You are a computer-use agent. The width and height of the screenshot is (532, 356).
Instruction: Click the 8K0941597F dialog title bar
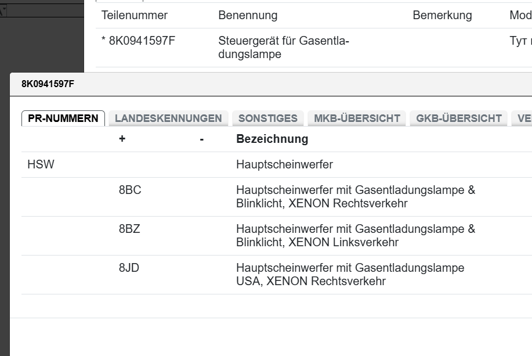pyautogui.click(x=232, y=84)
